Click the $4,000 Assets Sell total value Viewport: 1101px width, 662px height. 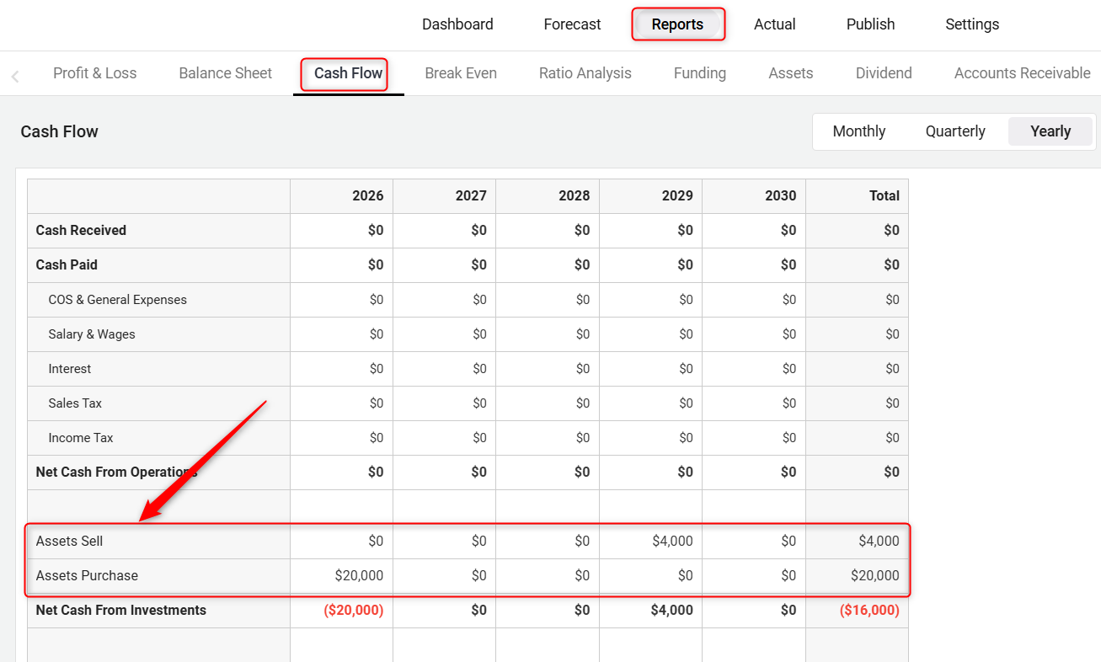tap(879, 541)
